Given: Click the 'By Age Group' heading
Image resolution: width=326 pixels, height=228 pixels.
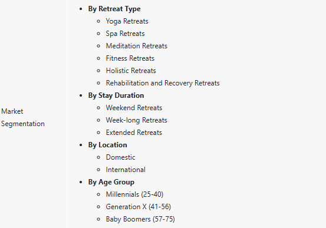Looking at the screenshot, I should pos(111,182).
